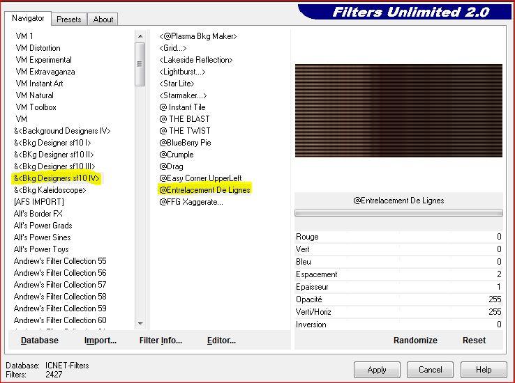
Task: Select the Navigator tab
Action: click(28, 18)
